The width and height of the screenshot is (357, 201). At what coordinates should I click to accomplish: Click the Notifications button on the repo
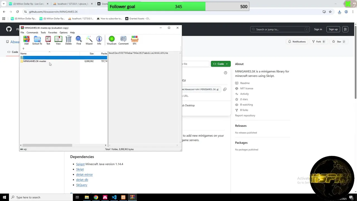pyautogui.click(x=297, y=42)
